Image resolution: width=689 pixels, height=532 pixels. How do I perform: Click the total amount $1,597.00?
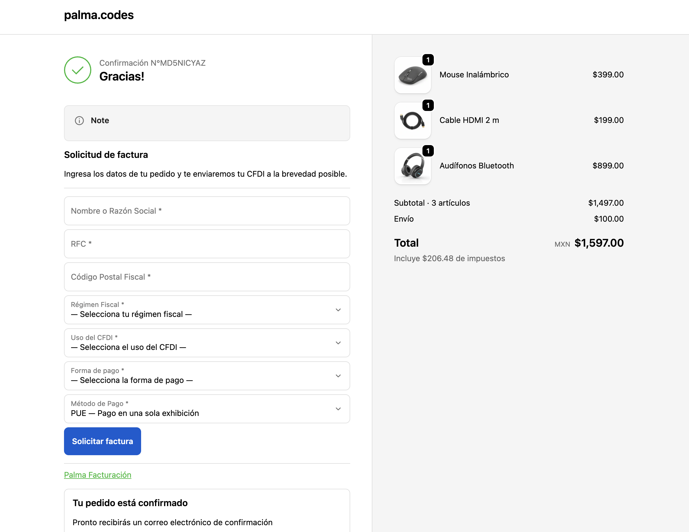point(599,243)
